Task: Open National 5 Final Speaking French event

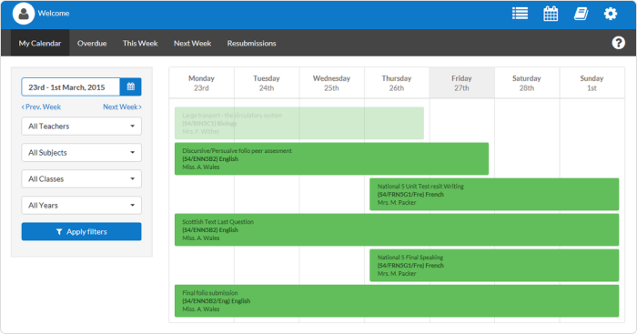Action: pyautogui.click(x=494, y=266)
